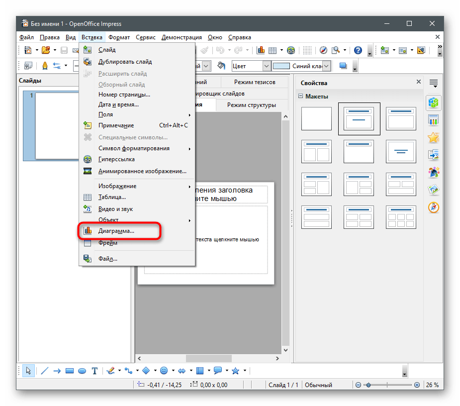This screenshot has height=406, width=460.
Task: Switch to Режим структуры tab
Action: click(251, 105)
